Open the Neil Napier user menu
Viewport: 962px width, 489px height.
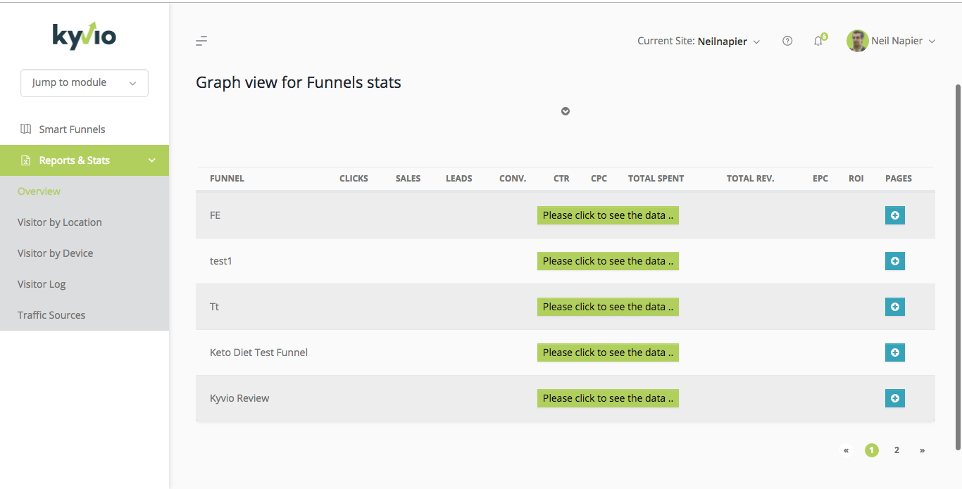904,41
